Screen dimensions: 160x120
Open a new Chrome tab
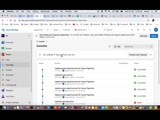click(x=152, y=16)
